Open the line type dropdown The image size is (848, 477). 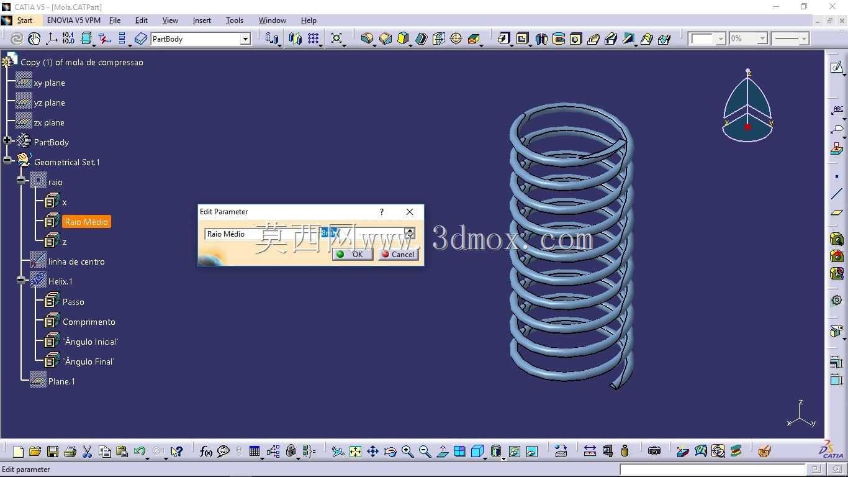(x=804, y=39)
